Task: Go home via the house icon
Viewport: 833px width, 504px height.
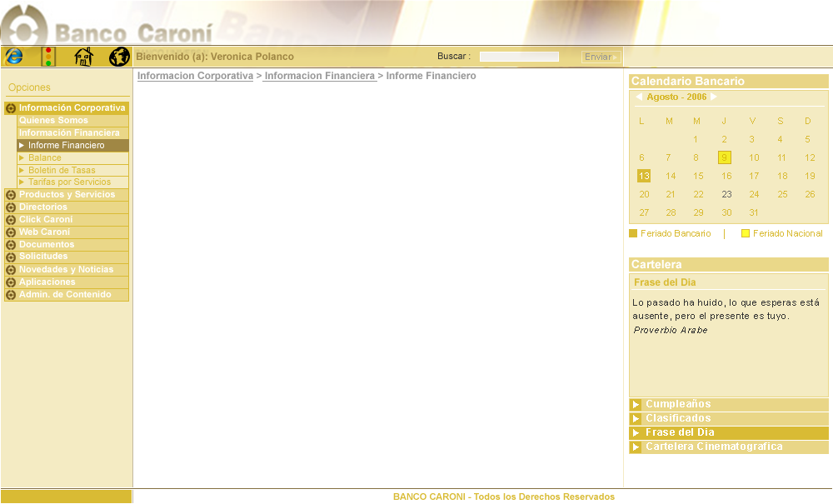Action: tap(83, 57)
